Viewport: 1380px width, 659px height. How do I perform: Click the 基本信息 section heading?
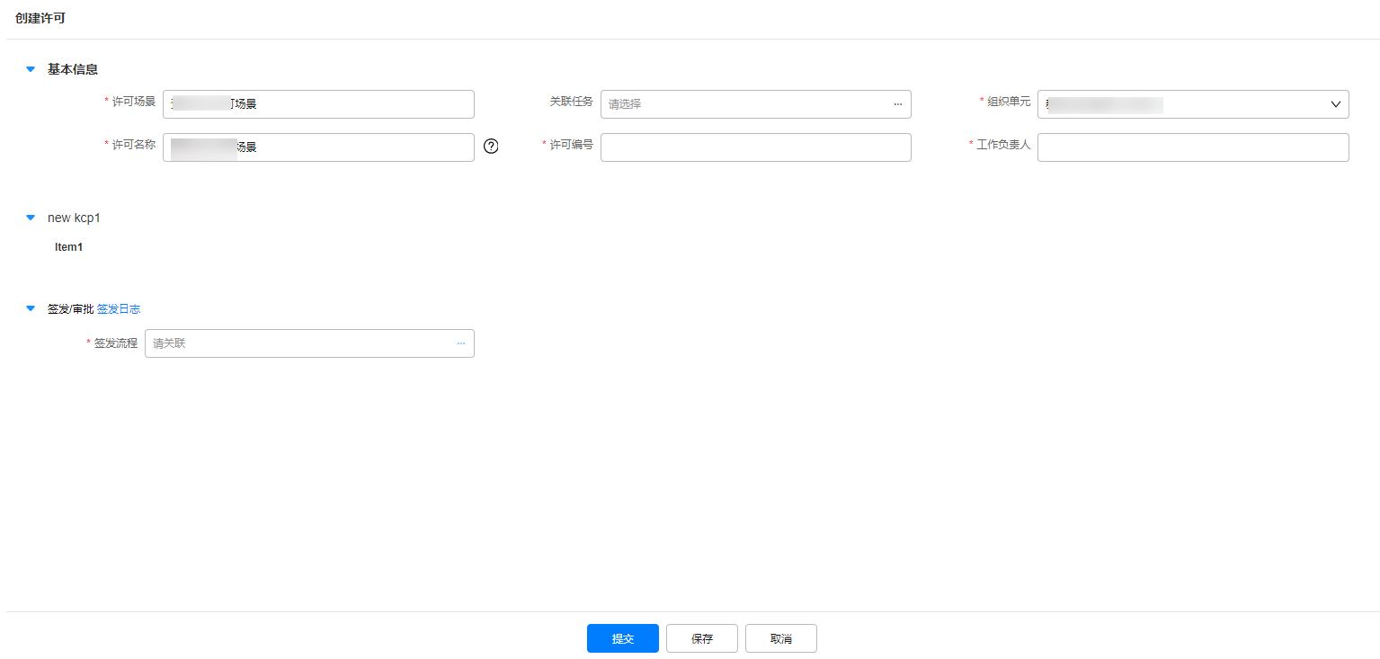[73, 69]
